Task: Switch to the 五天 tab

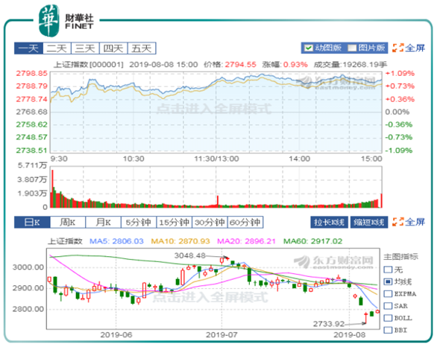Action: tap(142, 48)
